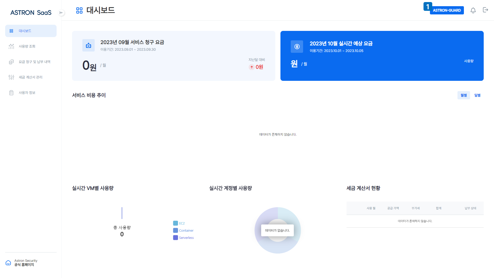494x278 pixels.
Task: Click the 세금 계산서 현황 heading
Action: pos(363,188)
